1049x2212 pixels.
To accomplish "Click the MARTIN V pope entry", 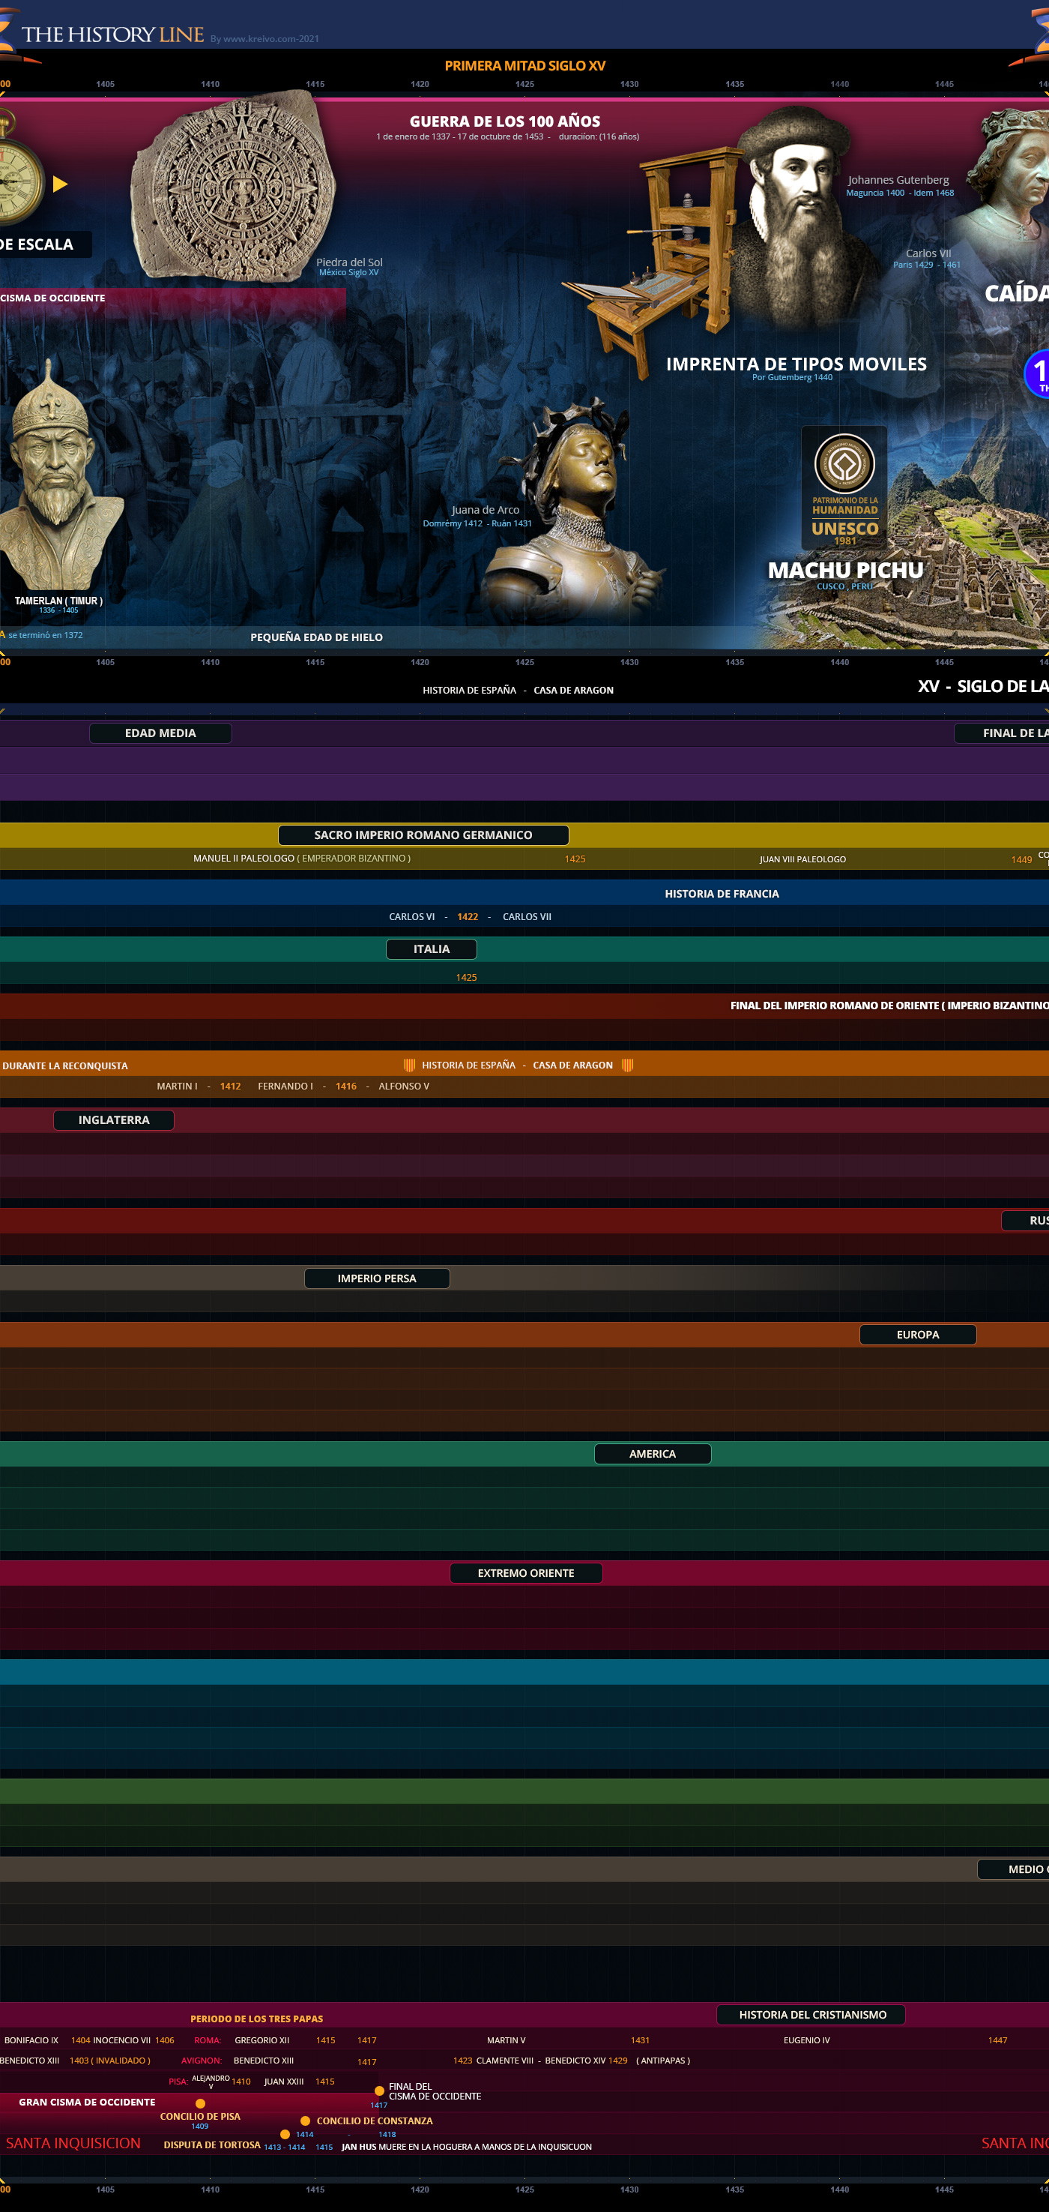I will pos(506,2040).
